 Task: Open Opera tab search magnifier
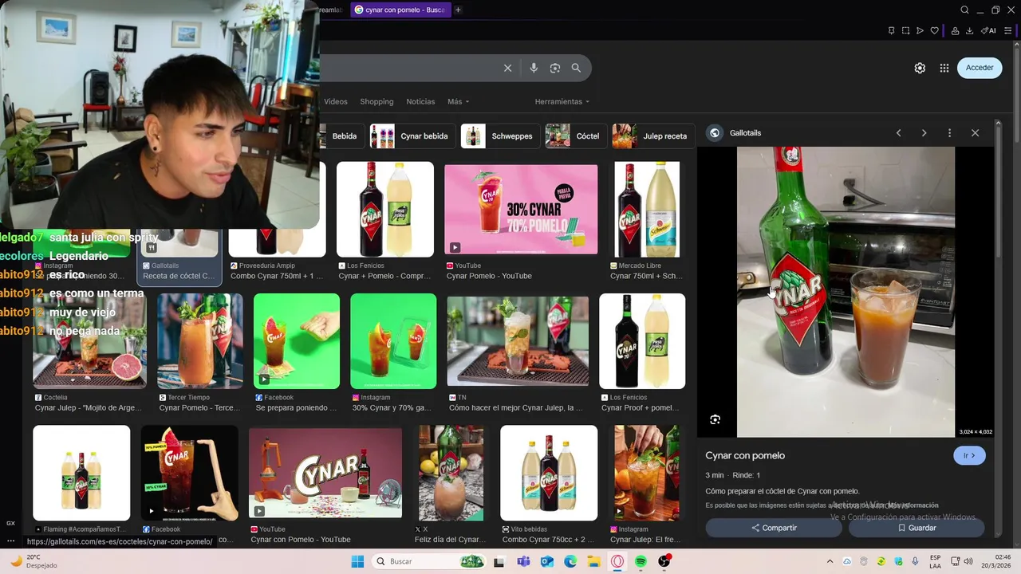point(964,10)
